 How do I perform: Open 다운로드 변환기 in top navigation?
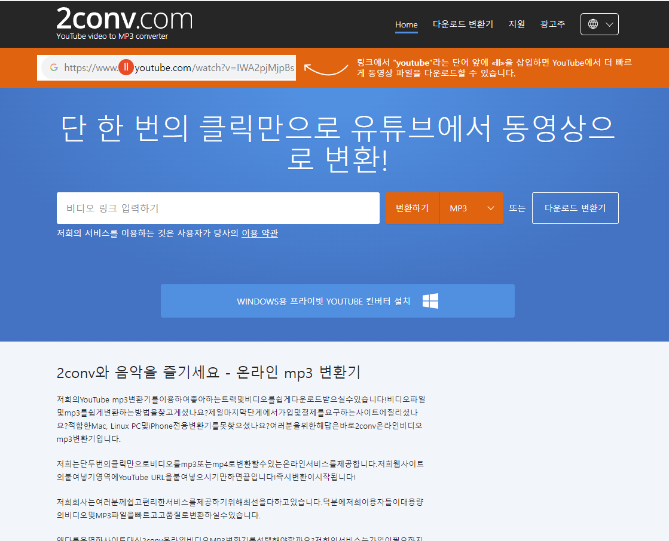pos(463,24)
